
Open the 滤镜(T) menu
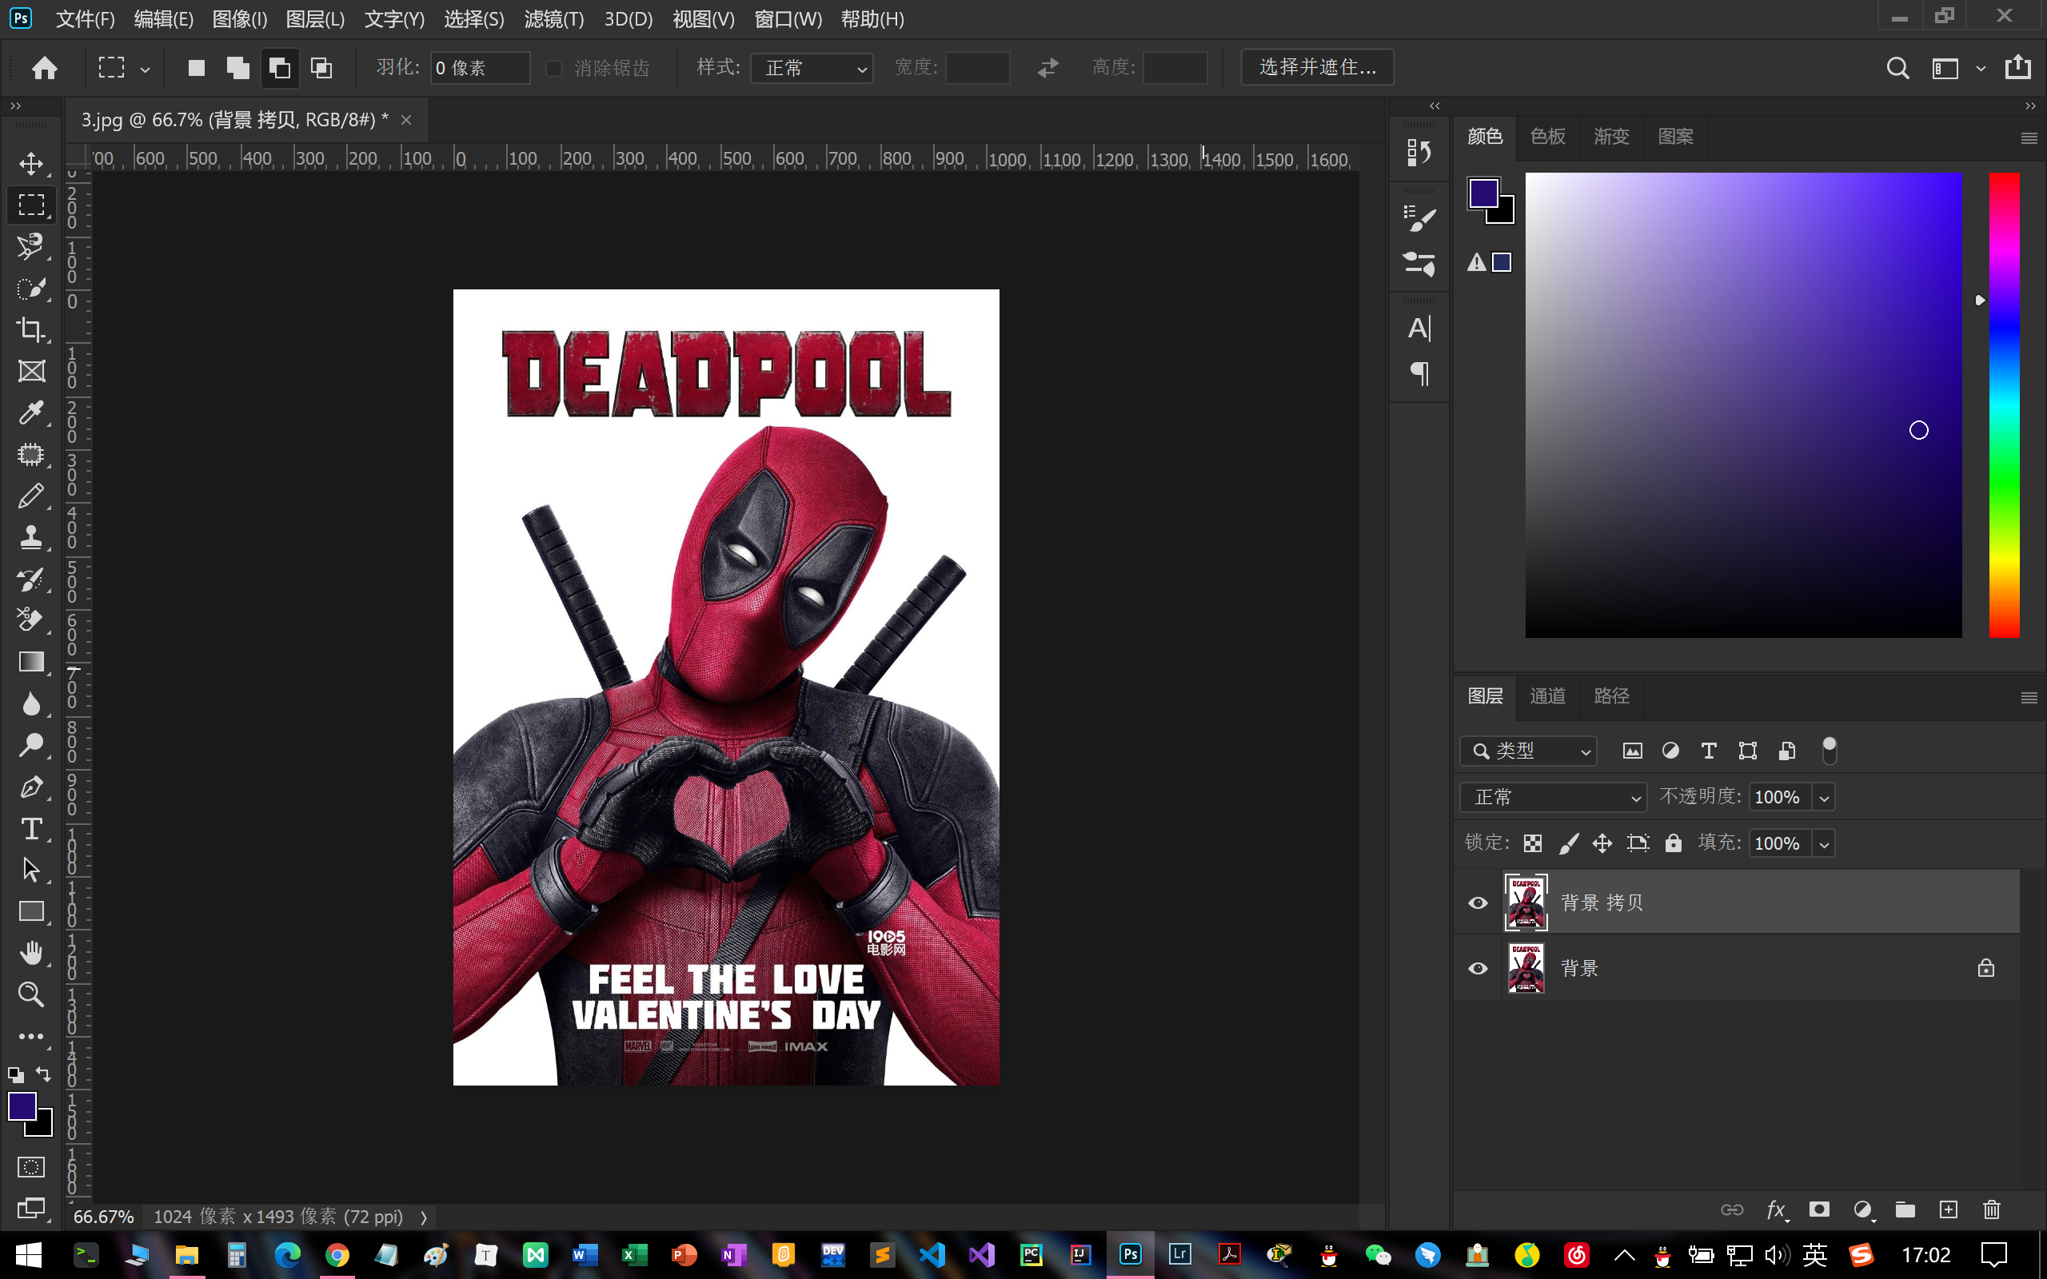tap(554, 19)
